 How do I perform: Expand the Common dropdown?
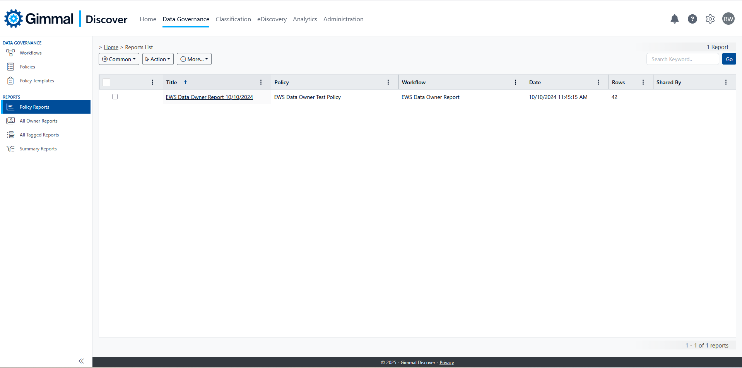point(119,59)
